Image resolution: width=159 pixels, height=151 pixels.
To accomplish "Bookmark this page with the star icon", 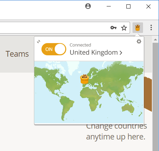I will (x=124, y=28).
